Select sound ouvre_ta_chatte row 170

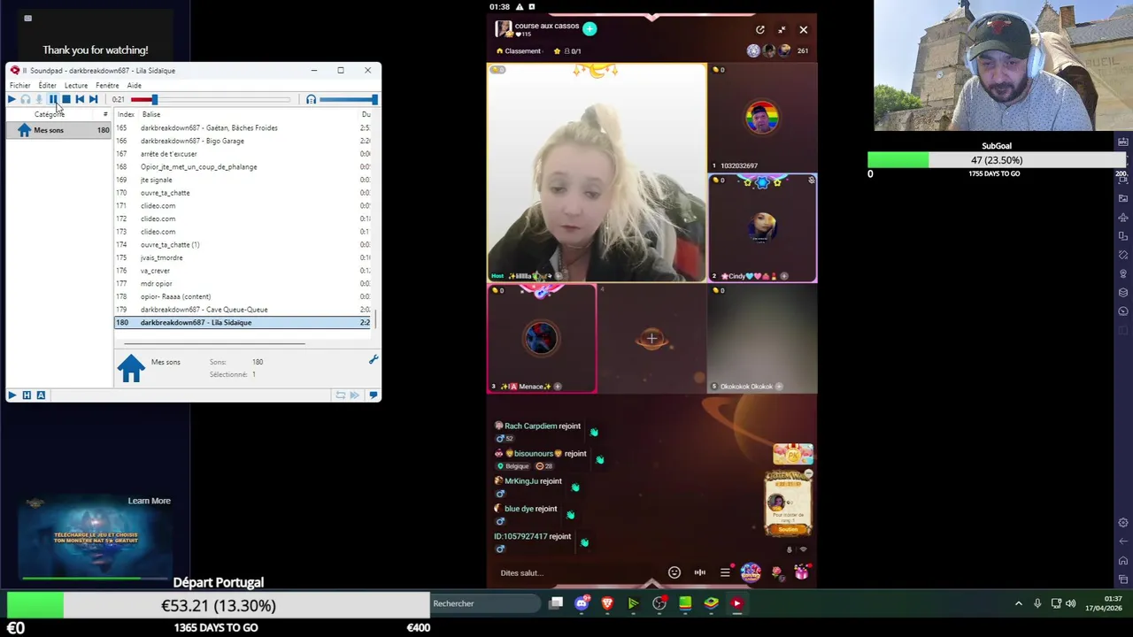pyautogui.click(x=244, y=193)
